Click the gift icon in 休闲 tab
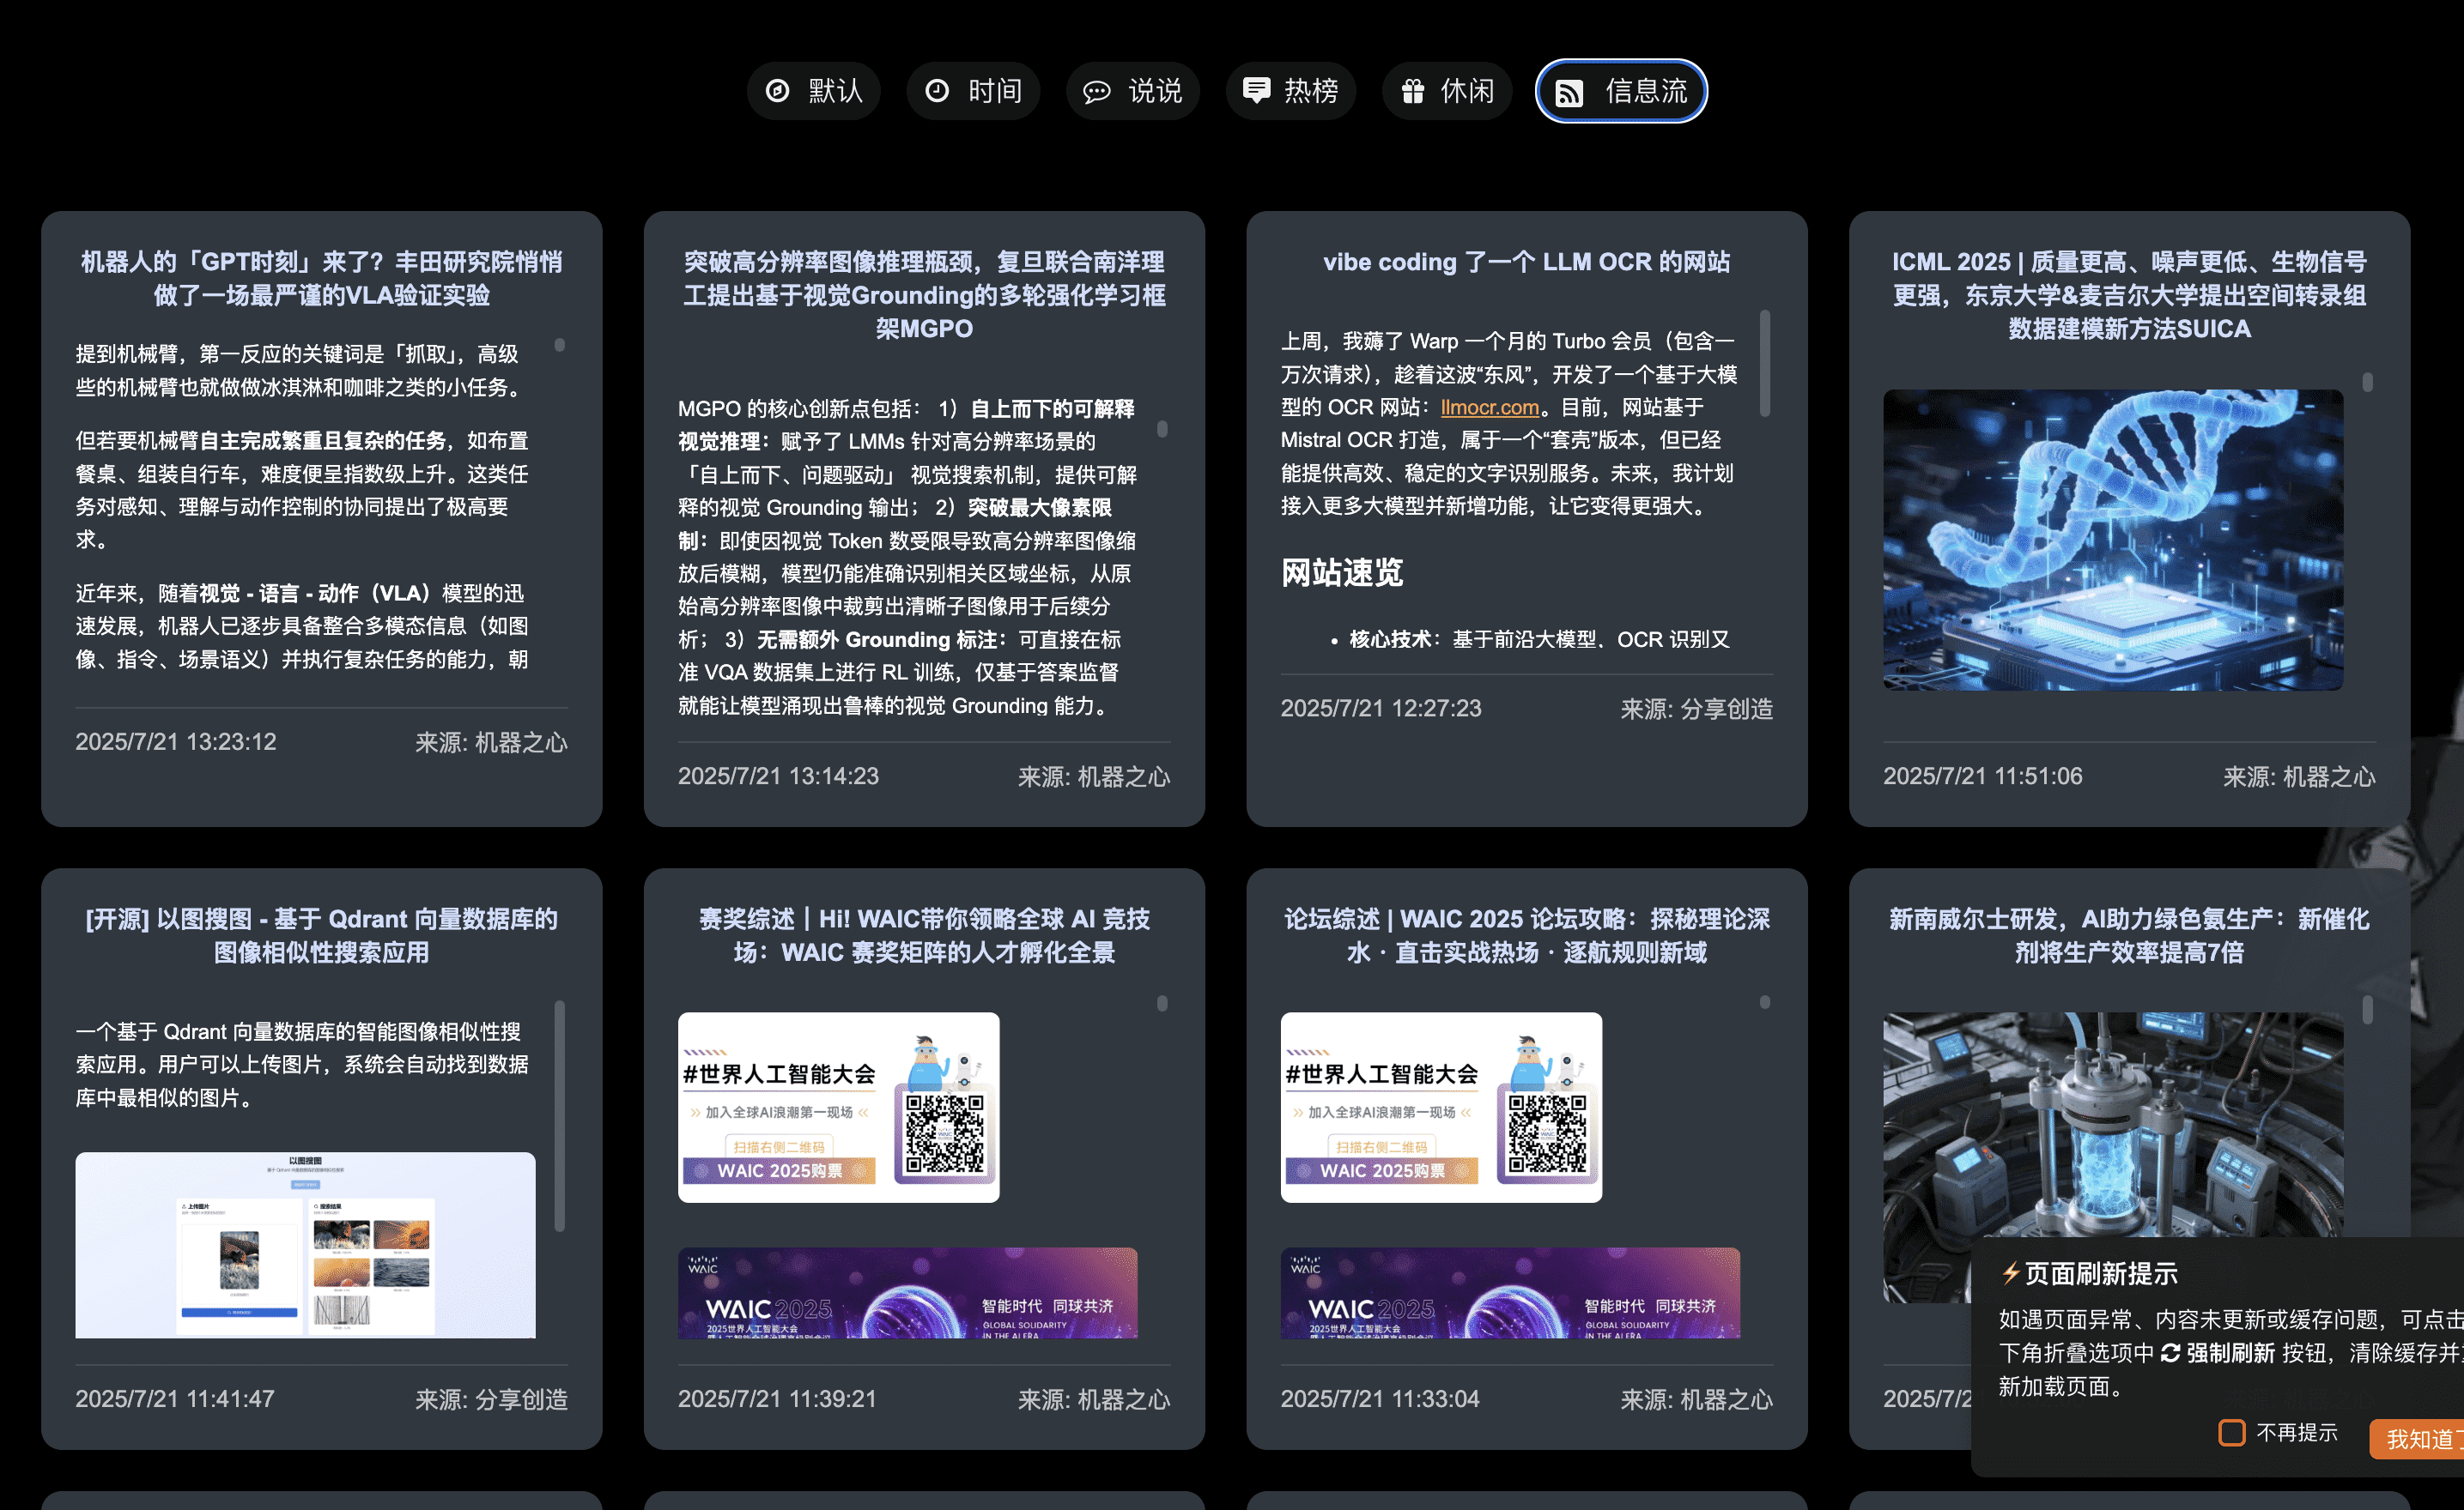2464x1510 pixels. [x=1412, y=91]
